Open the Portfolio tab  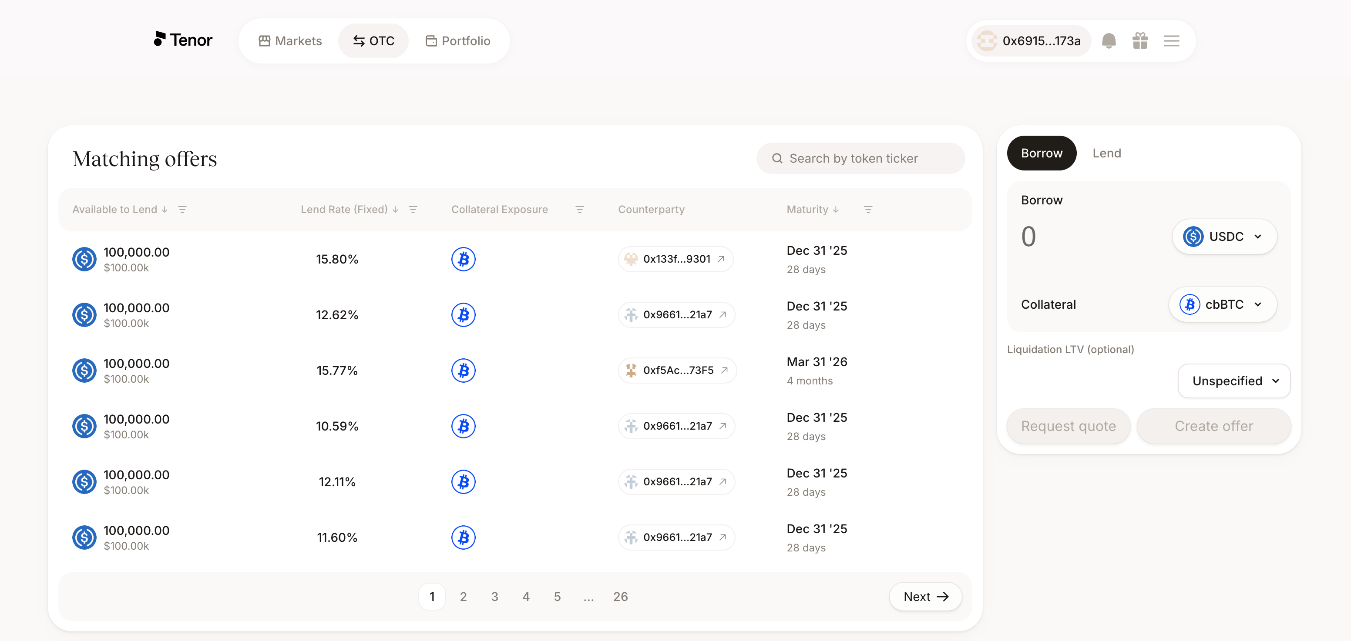pos(457,41)
